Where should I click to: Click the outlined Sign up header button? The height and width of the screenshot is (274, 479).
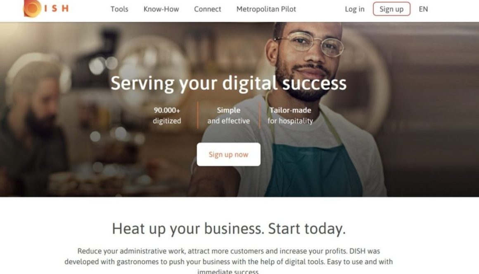click(x=391, y=9)
